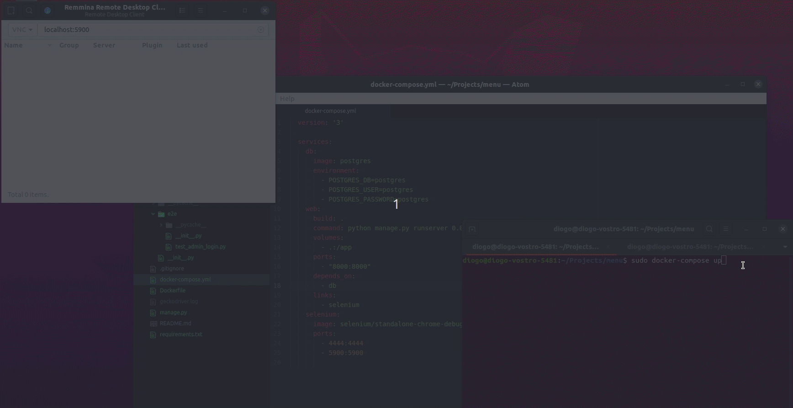
Task: Open README.md in Atom tree view
Action: [x=175, y=323]
